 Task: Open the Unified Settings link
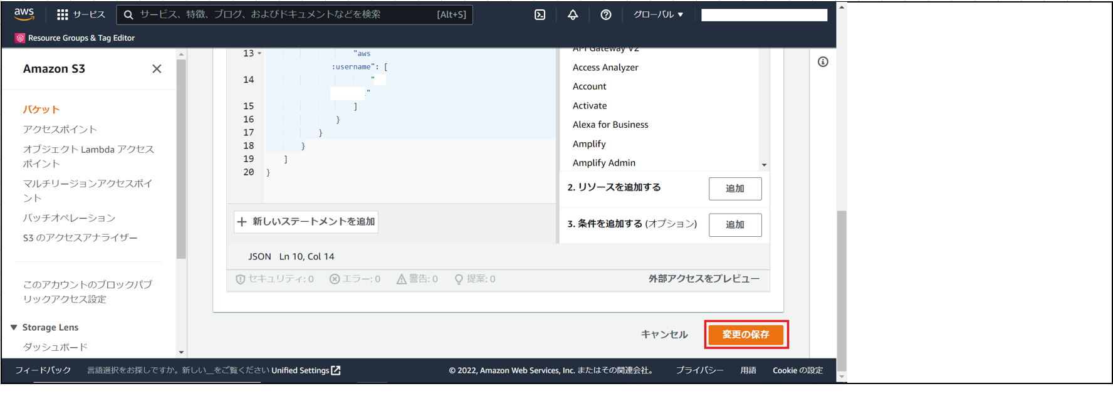(x=306, y=370)
